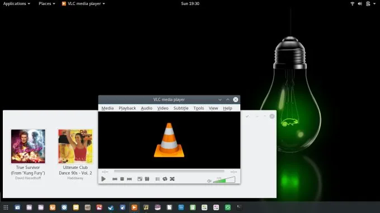Open the Media menu
Image resolution: width=380 pixels, height=213 pixels.
click(x=107, y=108)
